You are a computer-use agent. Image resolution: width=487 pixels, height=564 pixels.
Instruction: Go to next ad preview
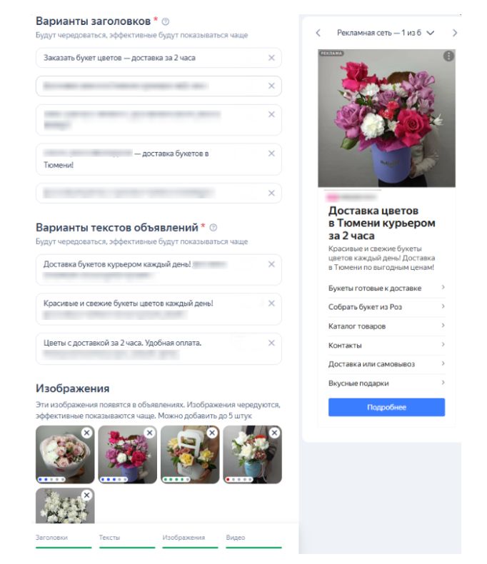pos(455,33)
